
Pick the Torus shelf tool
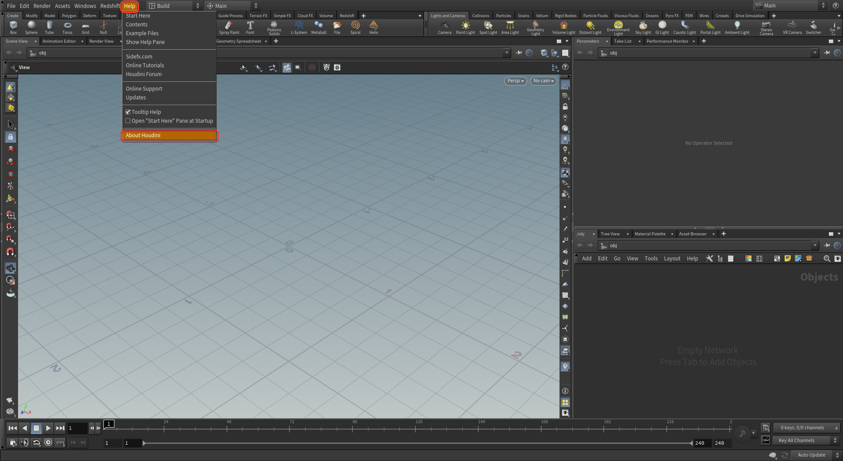coord(67,27)
